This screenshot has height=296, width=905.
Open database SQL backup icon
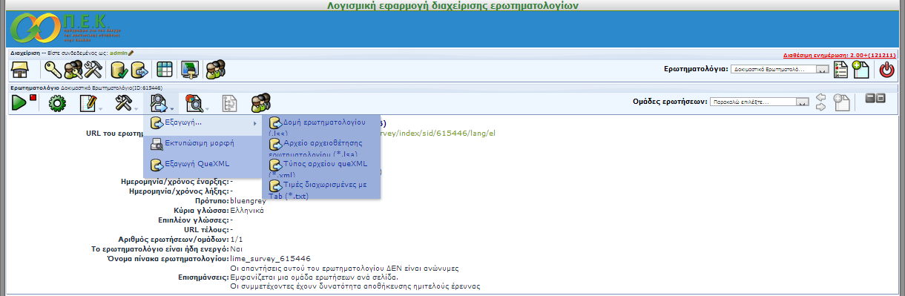pos(139,70)
